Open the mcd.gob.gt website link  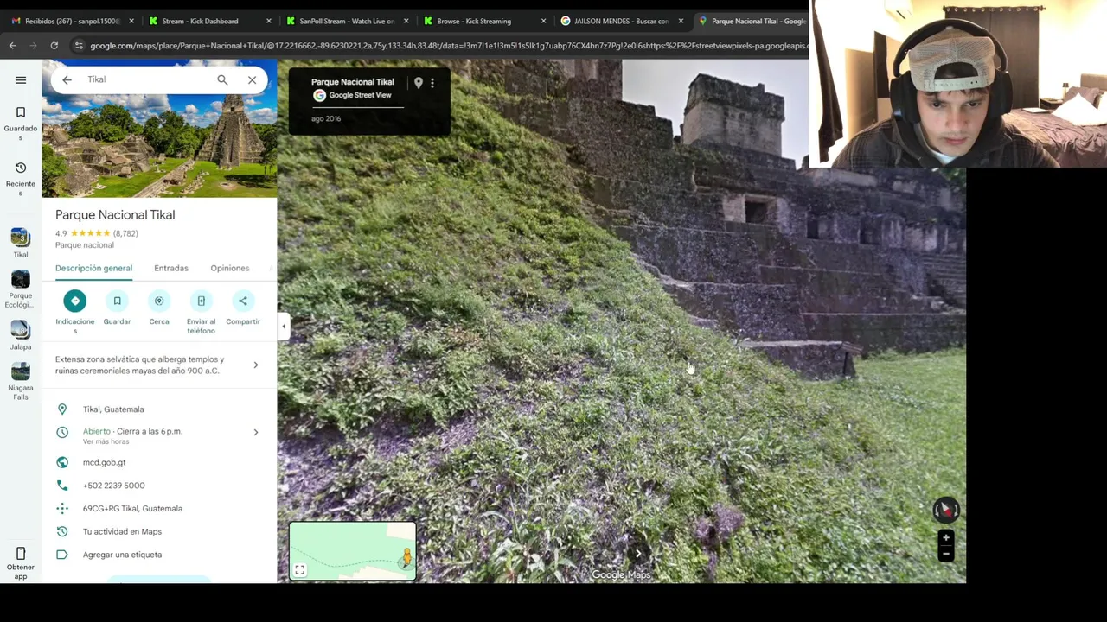pos(104,462)
